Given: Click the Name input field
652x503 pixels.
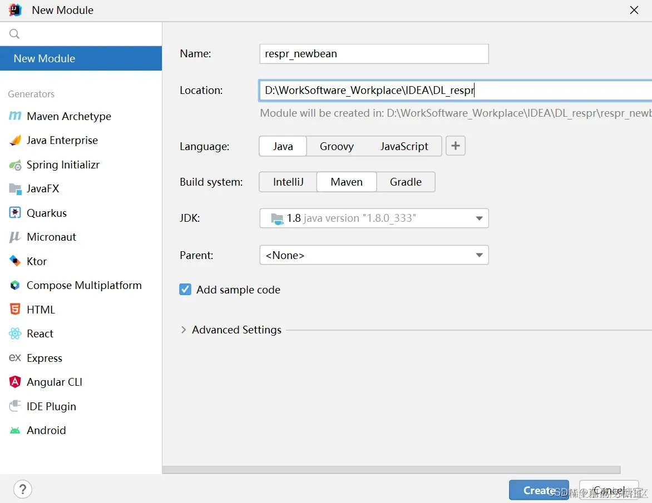Looking at the screenshot, I should 374,54.
